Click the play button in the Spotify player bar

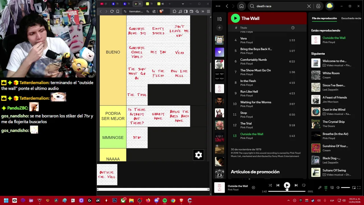point(287,185)
